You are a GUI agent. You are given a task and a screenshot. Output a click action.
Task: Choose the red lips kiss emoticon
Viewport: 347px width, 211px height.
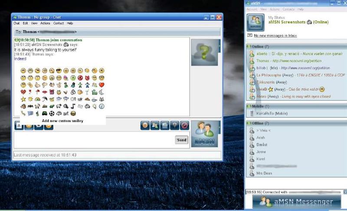(x=45, y=92)
